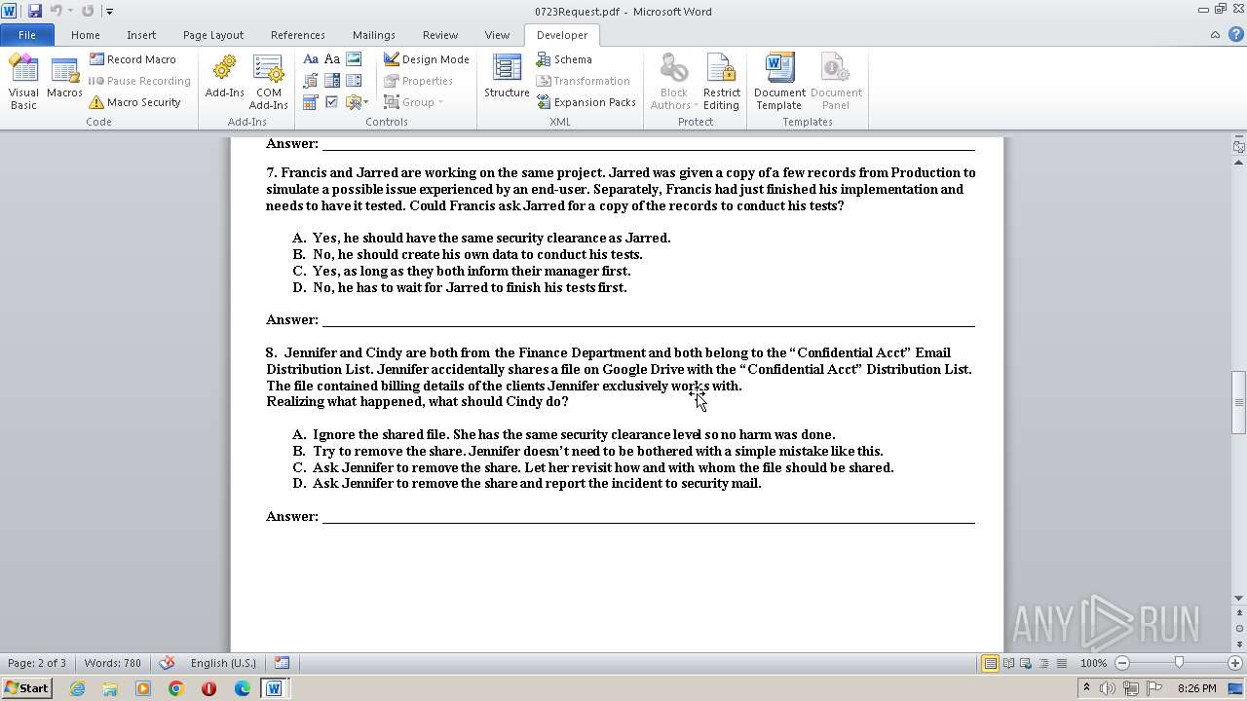Image resolution: width=1247 pixels, height=701 pixels.
Task: Open Macro Security settings
Action: tap(134, 102)
